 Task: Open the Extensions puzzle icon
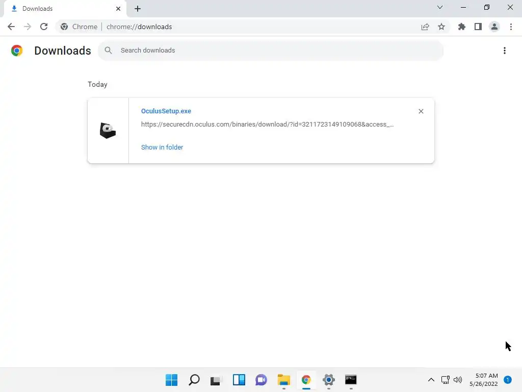pos(462,27)
